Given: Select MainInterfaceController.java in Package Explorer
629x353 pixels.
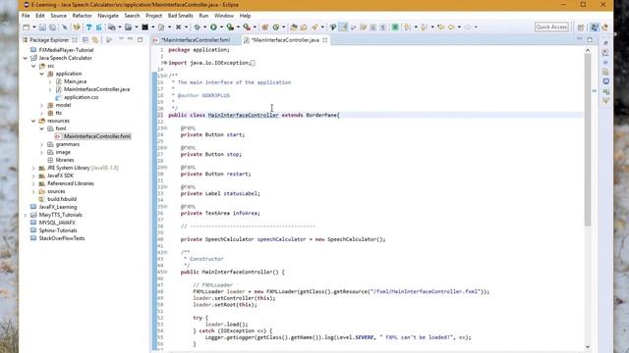Looking at the screenshot, I should pos(96,89).
